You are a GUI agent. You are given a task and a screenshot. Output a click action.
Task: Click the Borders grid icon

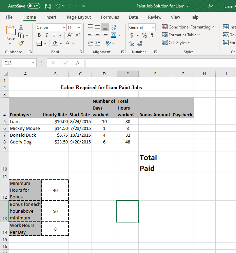39,43
